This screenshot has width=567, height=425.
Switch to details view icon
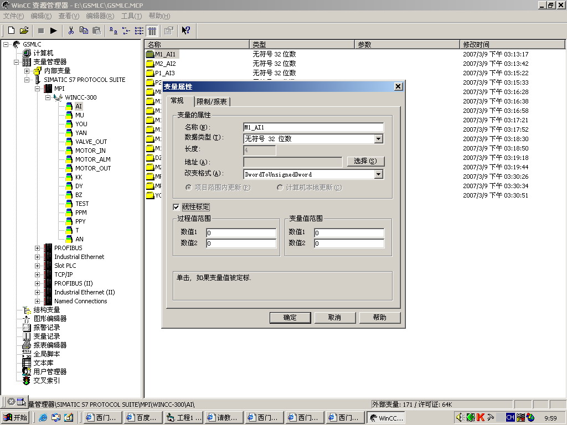coord(152,31)
